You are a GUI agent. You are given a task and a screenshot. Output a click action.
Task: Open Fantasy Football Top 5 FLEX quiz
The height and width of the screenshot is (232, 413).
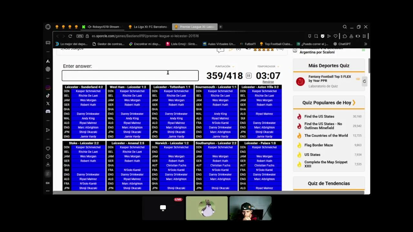(329, 79)
